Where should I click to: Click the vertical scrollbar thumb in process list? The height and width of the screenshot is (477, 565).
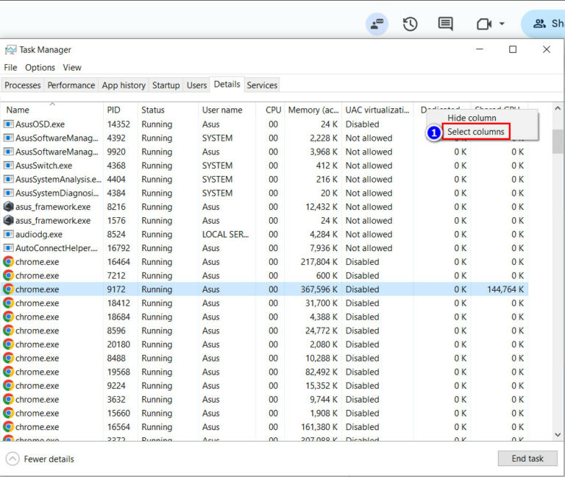[558, 141]
